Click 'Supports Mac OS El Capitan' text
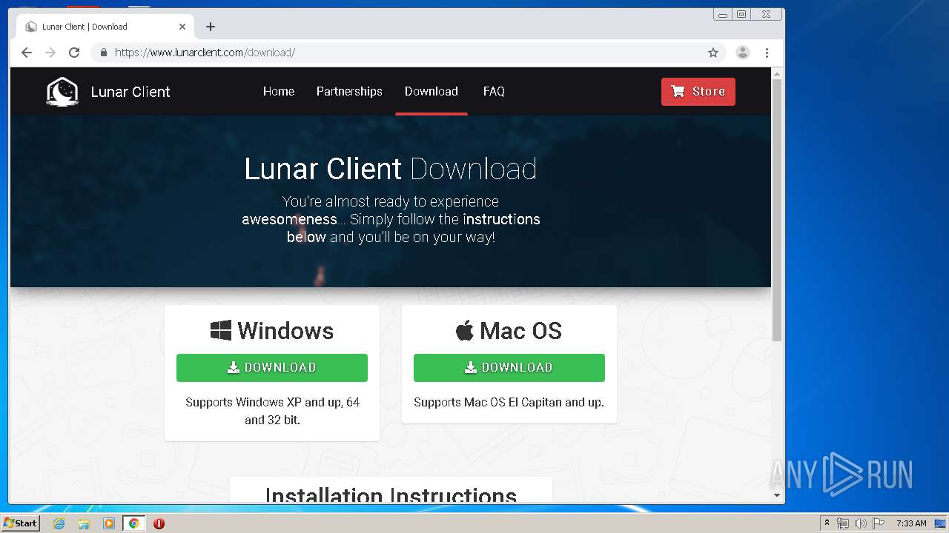 (x=509, y=403)
